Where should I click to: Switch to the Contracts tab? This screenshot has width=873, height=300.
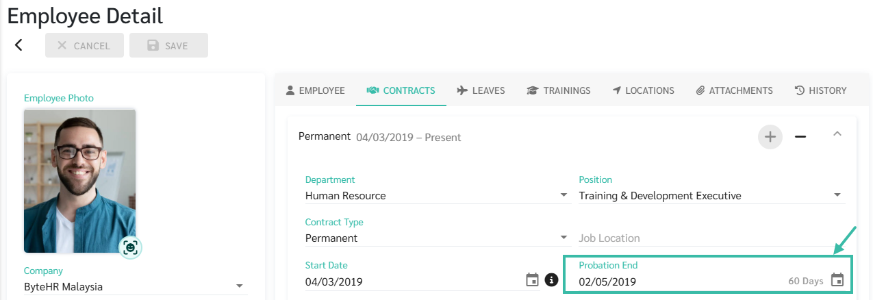401,90
